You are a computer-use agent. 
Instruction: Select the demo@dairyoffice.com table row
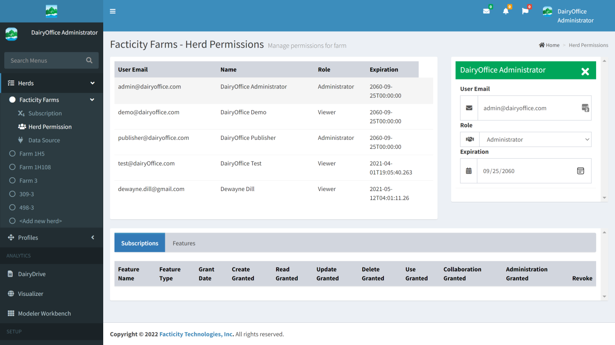pos(273,117)
